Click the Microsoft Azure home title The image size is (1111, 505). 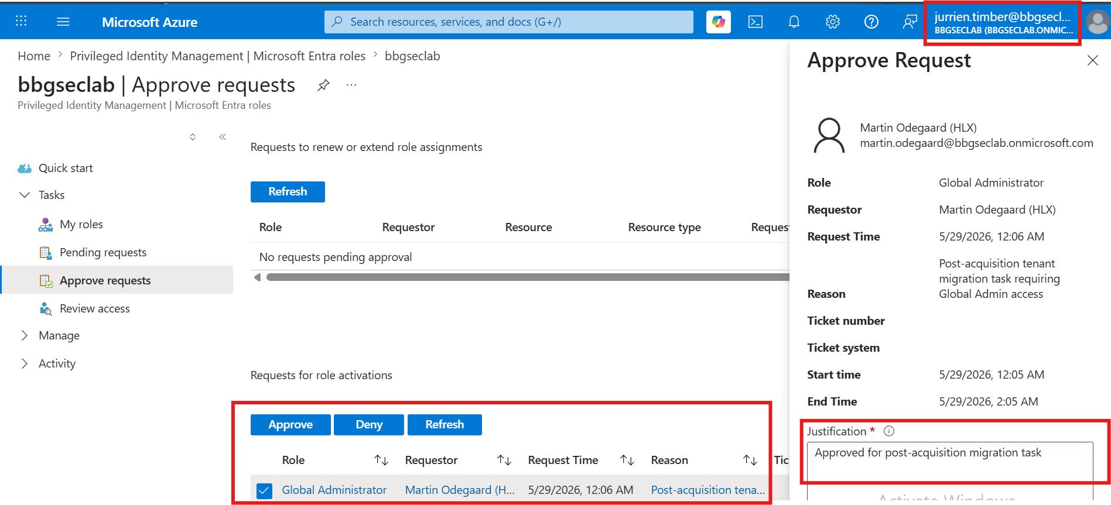(x=149, y=22)
